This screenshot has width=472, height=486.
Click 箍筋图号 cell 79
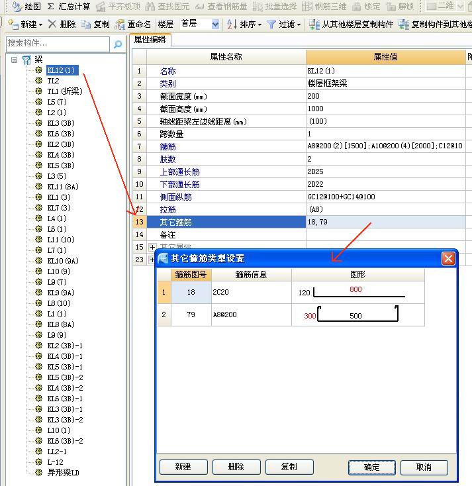click(x=191, y=315)
